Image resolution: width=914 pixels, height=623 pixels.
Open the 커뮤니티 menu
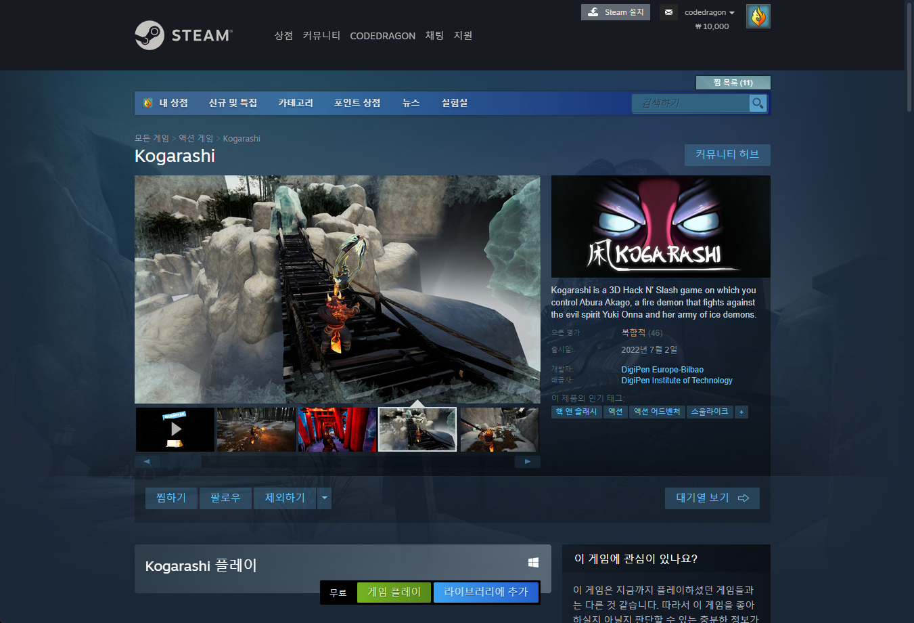point(321,36)
